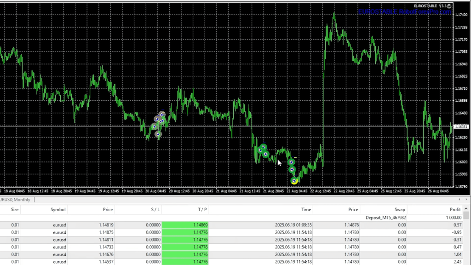Click the lowest gray trade marker on 20 Aug

click(x=158, y=134)
